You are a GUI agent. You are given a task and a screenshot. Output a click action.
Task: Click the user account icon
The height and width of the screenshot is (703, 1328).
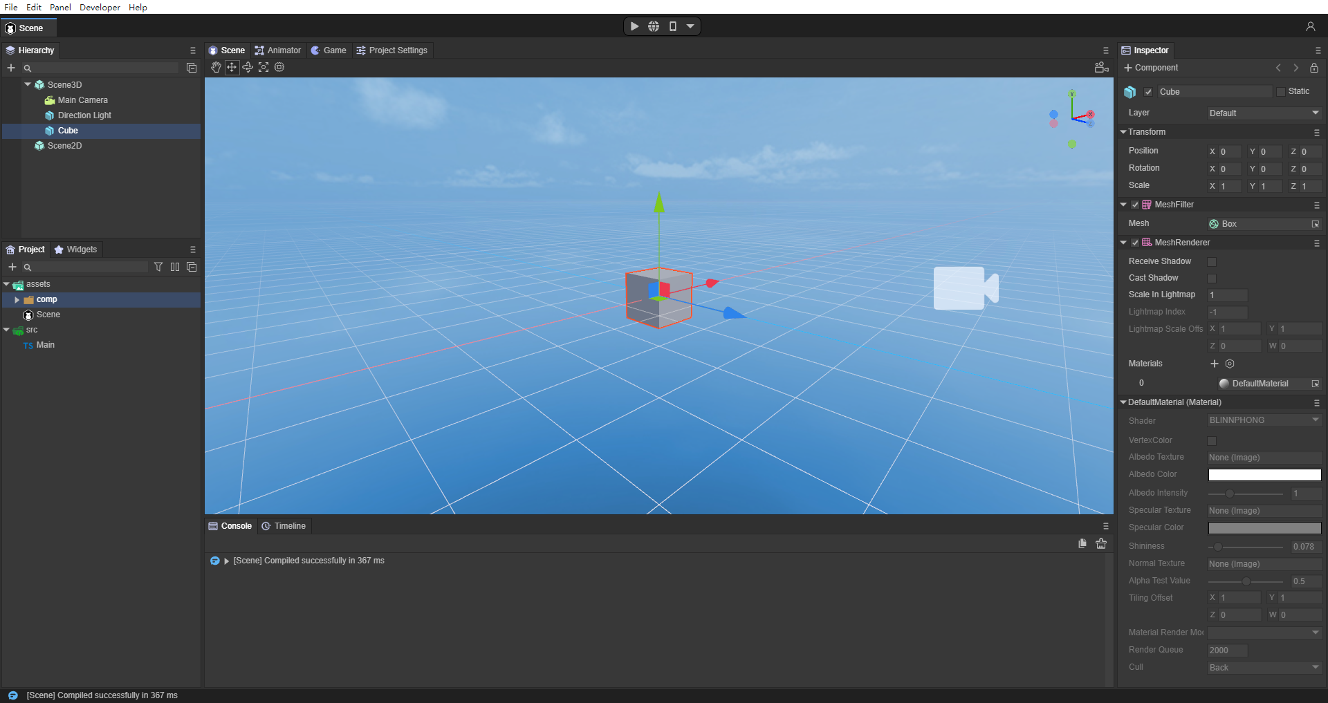[1310, 26]
